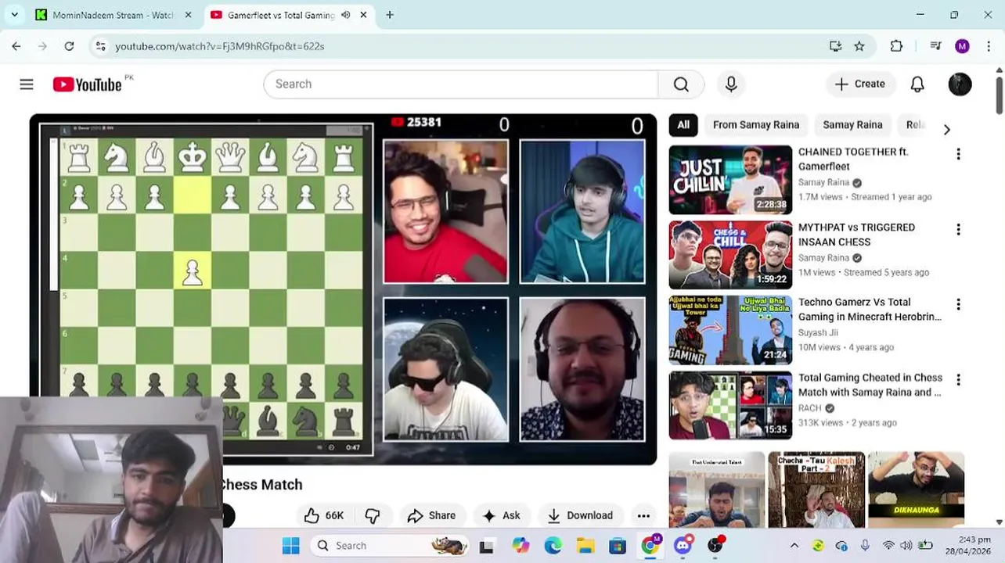This screenshot has width=1005, height=563.
Task: Open Total Gaming Cheated in Chess title
Action: (870, 385)
